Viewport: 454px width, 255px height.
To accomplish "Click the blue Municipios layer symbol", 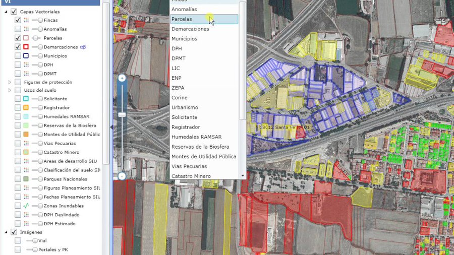I will [x=26, y=56].
